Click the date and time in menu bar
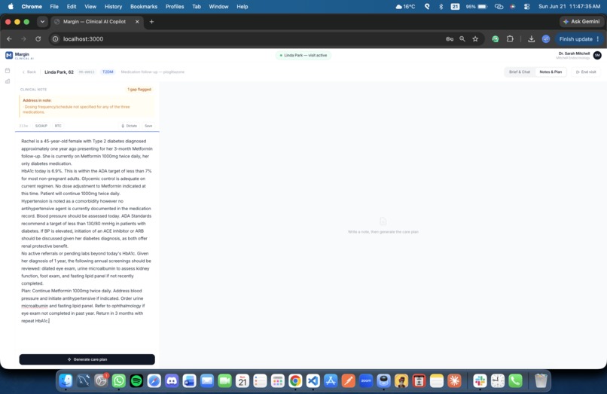Screen dimensions: 607x394 [x=569, y=7]
